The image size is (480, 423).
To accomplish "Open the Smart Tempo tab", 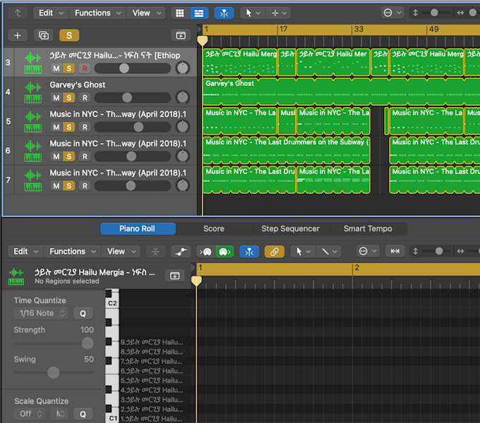I will [368, 228].
